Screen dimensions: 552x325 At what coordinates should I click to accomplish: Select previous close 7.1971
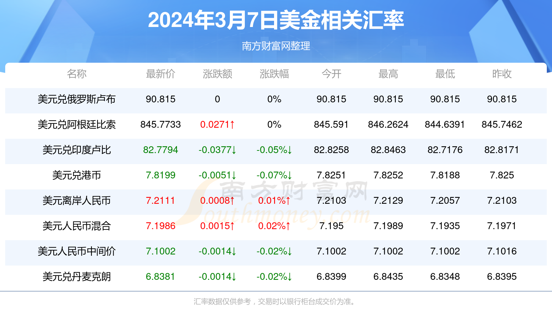point(502,226)
